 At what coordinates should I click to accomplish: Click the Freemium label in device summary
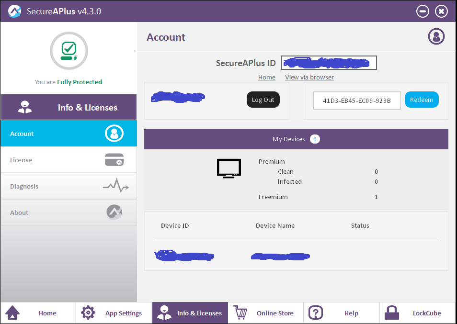pyautogui.click(x=273, y=197)
